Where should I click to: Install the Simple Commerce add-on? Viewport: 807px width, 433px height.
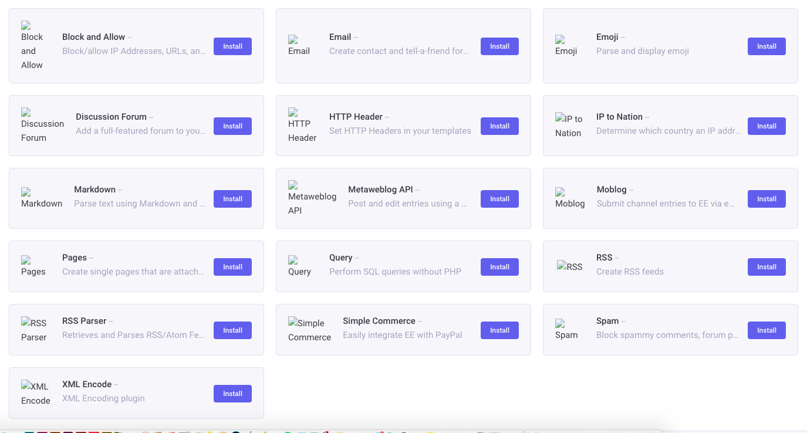[499, 330]
